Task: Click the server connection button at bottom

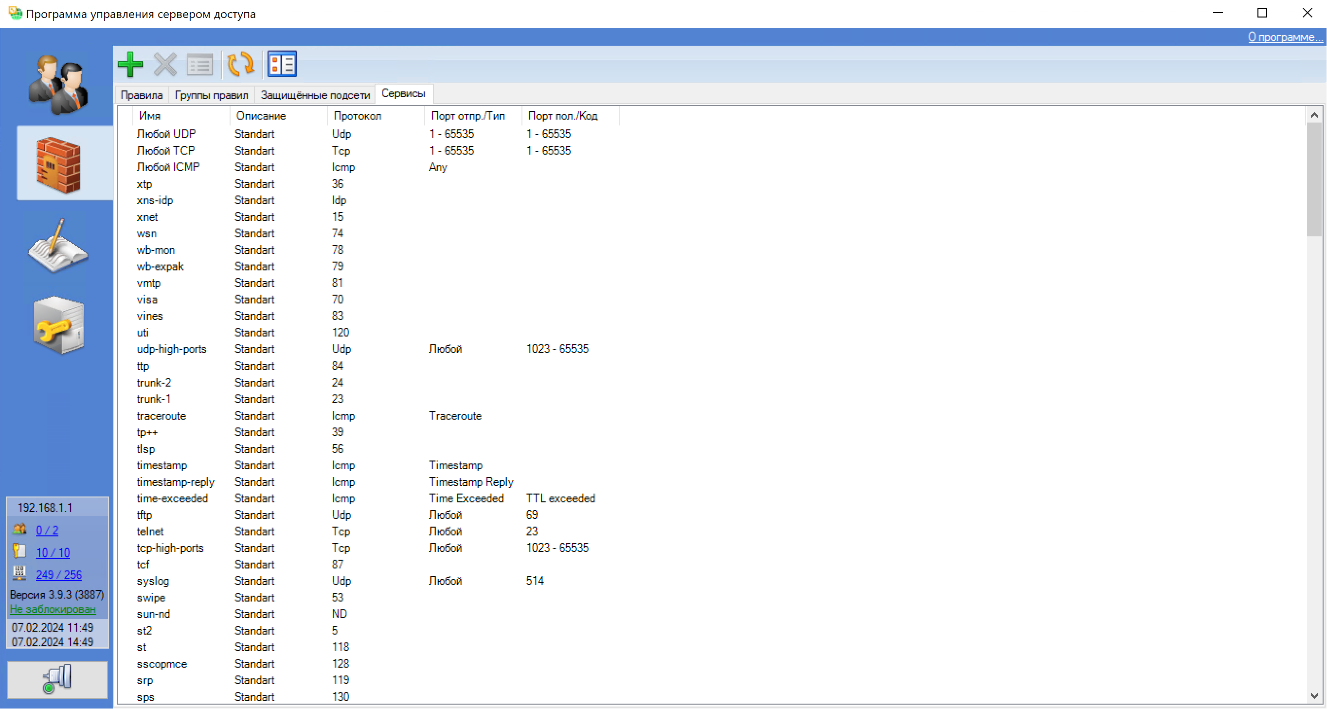Action: [57, 679]
